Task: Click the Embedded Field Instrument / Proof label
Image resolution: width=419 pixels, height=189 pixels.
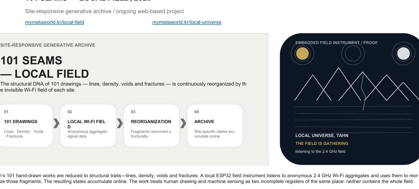Action: tap(337, 43)
